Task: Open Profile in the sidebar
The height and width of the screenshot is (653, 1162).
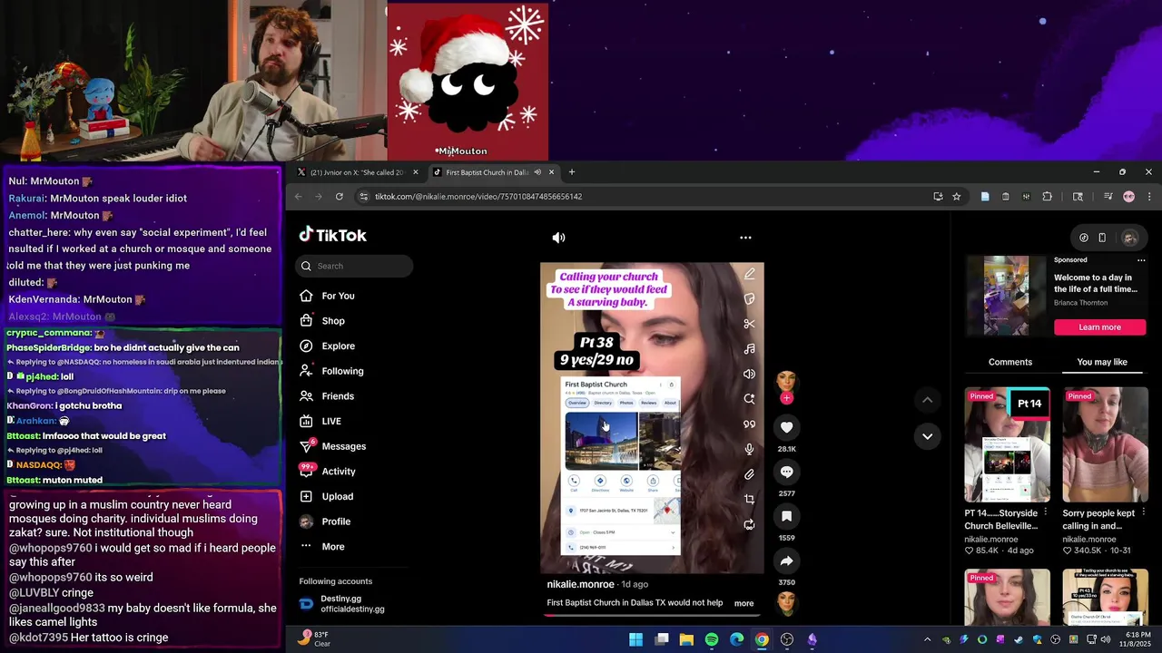Action: (336, 521)
